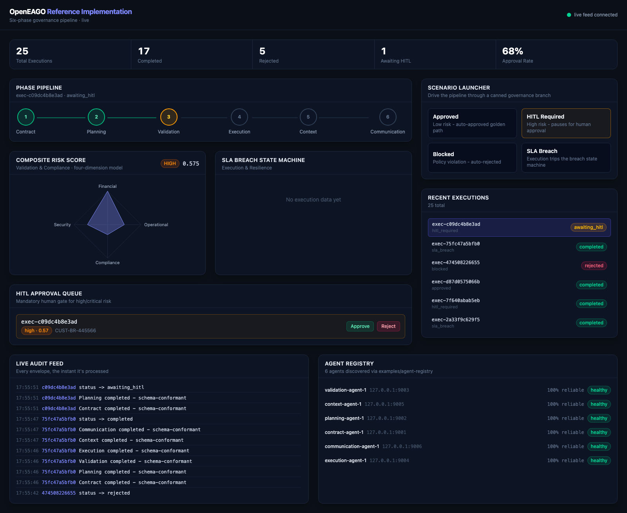Click the green live feed status dot
Screen dimensions: 627x513
pos(569,15)
